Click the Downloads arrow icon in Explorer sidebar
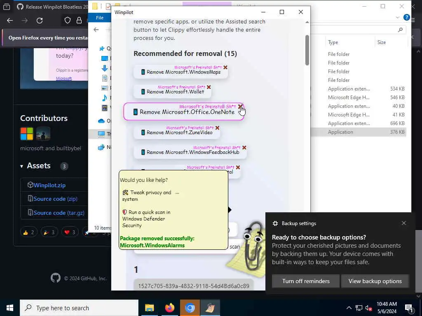 coord(104,68)
